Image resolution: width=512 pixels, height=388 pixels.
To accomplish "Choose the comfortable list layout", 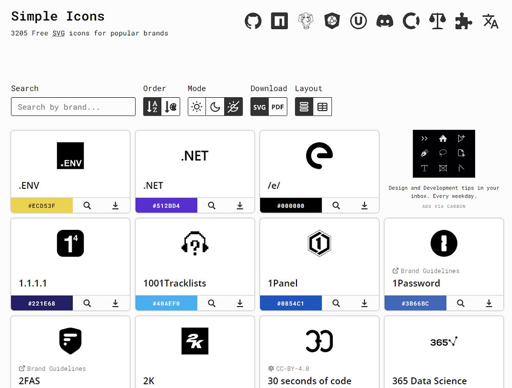I will tap(304, 106).
